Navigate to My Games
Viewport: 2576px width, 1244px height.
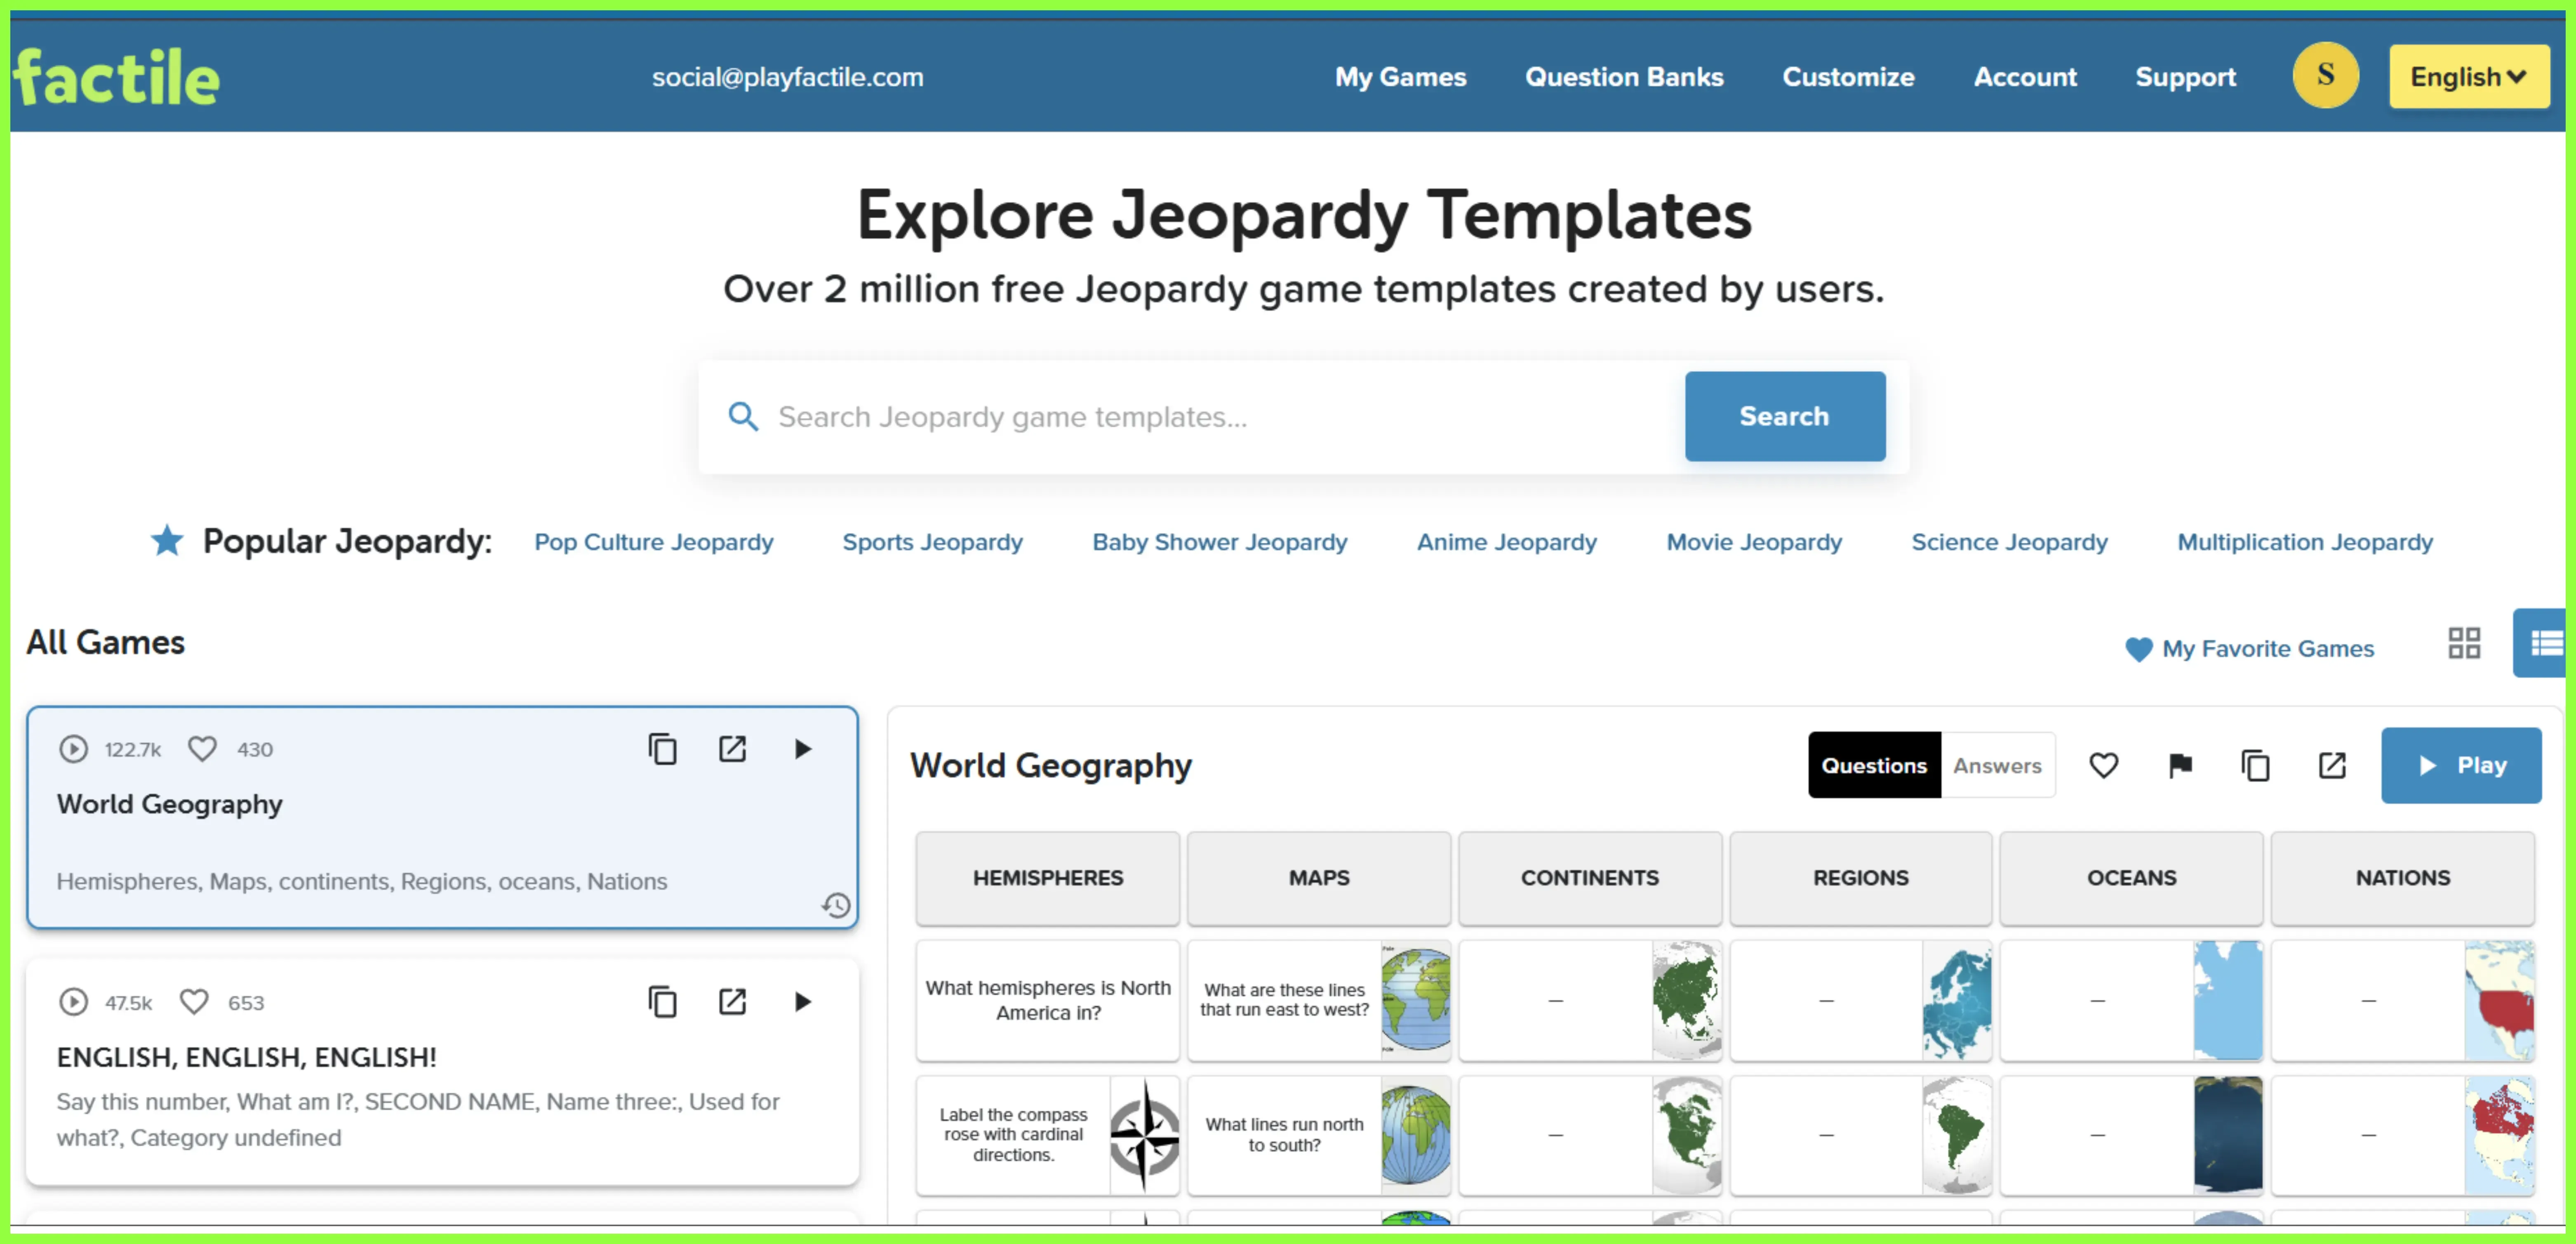[x=1399, y=77]
